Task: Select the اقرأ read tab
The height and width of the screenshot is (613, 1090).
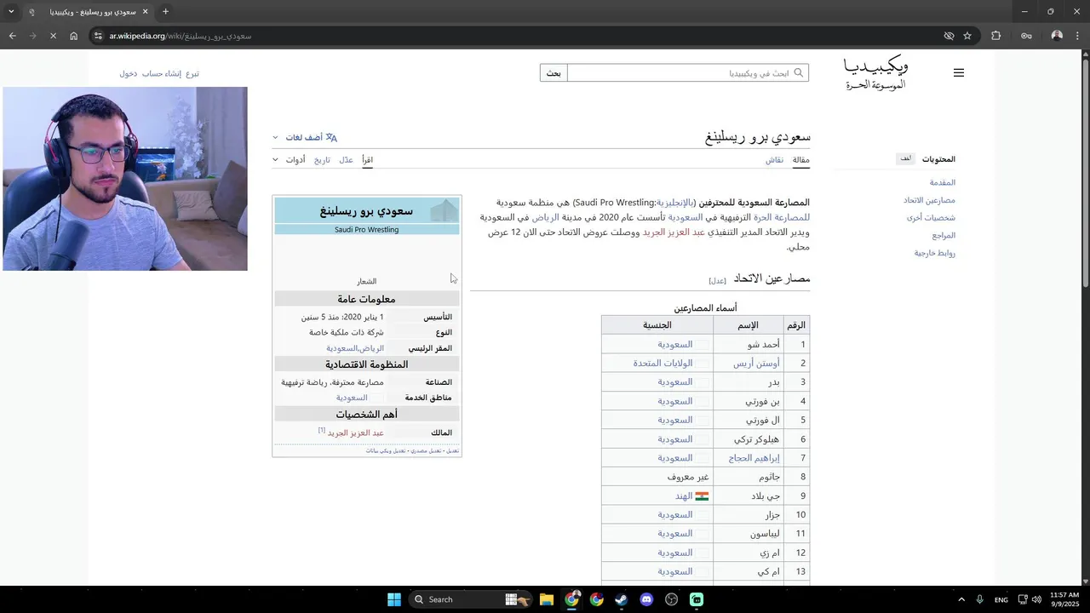Action: pyautogui.click(x=367, y=160)
